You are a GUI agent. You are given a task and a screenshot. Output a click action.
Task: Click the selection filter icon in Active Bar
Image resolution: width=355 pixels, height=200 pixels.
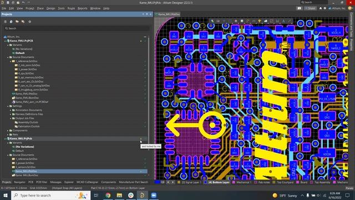(x=212, y=21)
